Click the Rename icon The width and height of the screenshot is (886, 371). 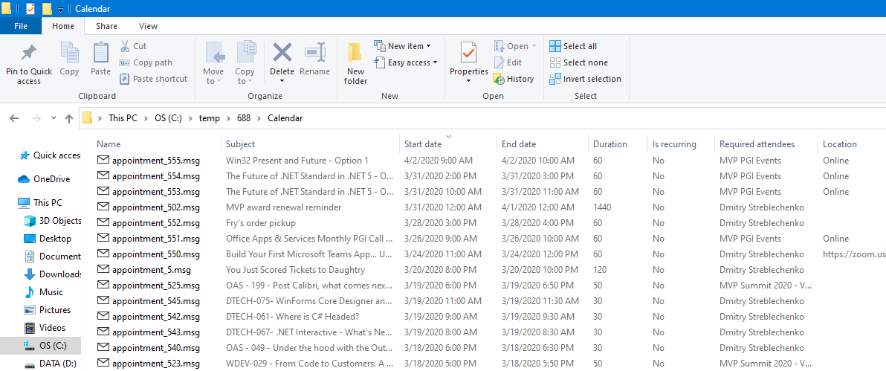click(315, 53)
